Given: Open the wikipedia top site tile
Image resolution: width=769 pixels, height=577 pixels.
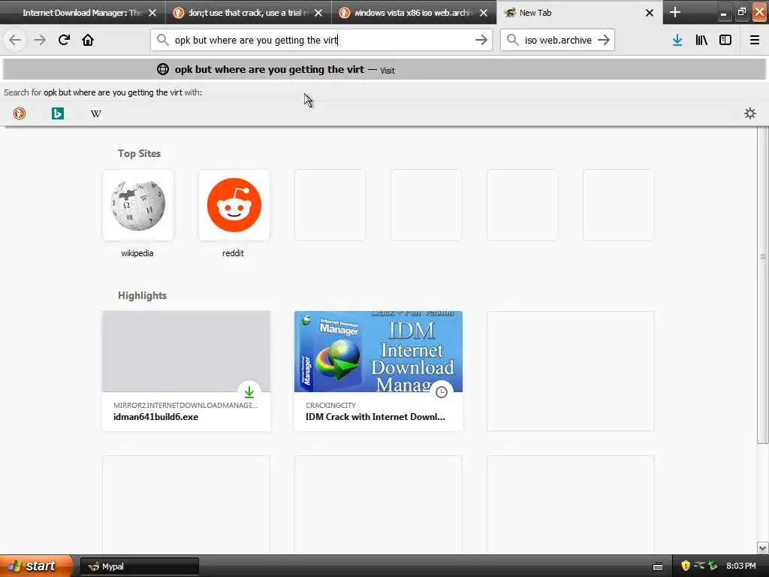Looking at the screenshot, I should [138, 205].
